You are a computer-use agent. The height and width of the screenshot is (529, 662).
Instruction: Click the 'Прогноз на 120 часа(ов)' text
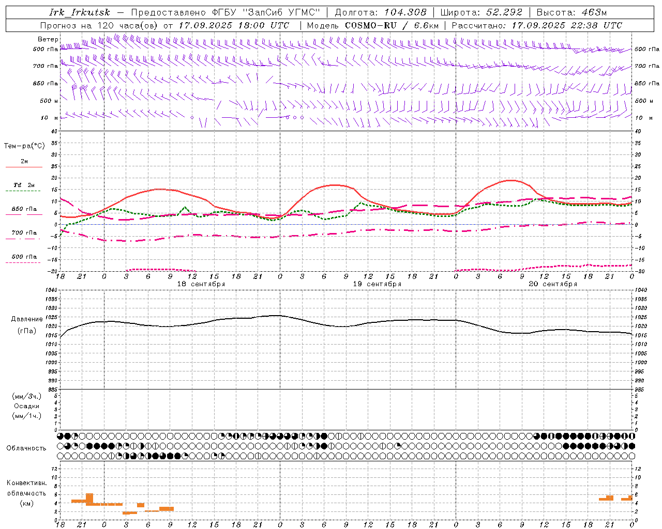[99, 25]
